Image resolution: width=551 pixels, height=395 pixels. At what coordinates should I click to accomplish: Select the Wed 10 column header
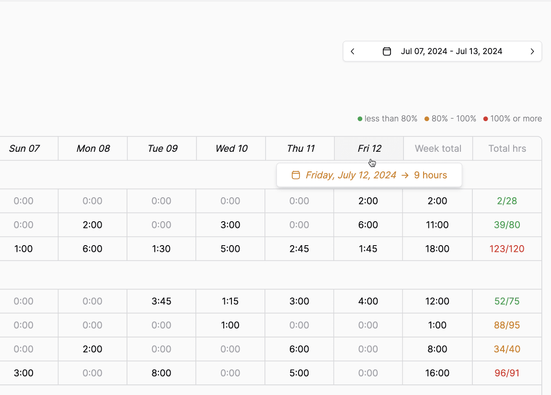(231, 148)
